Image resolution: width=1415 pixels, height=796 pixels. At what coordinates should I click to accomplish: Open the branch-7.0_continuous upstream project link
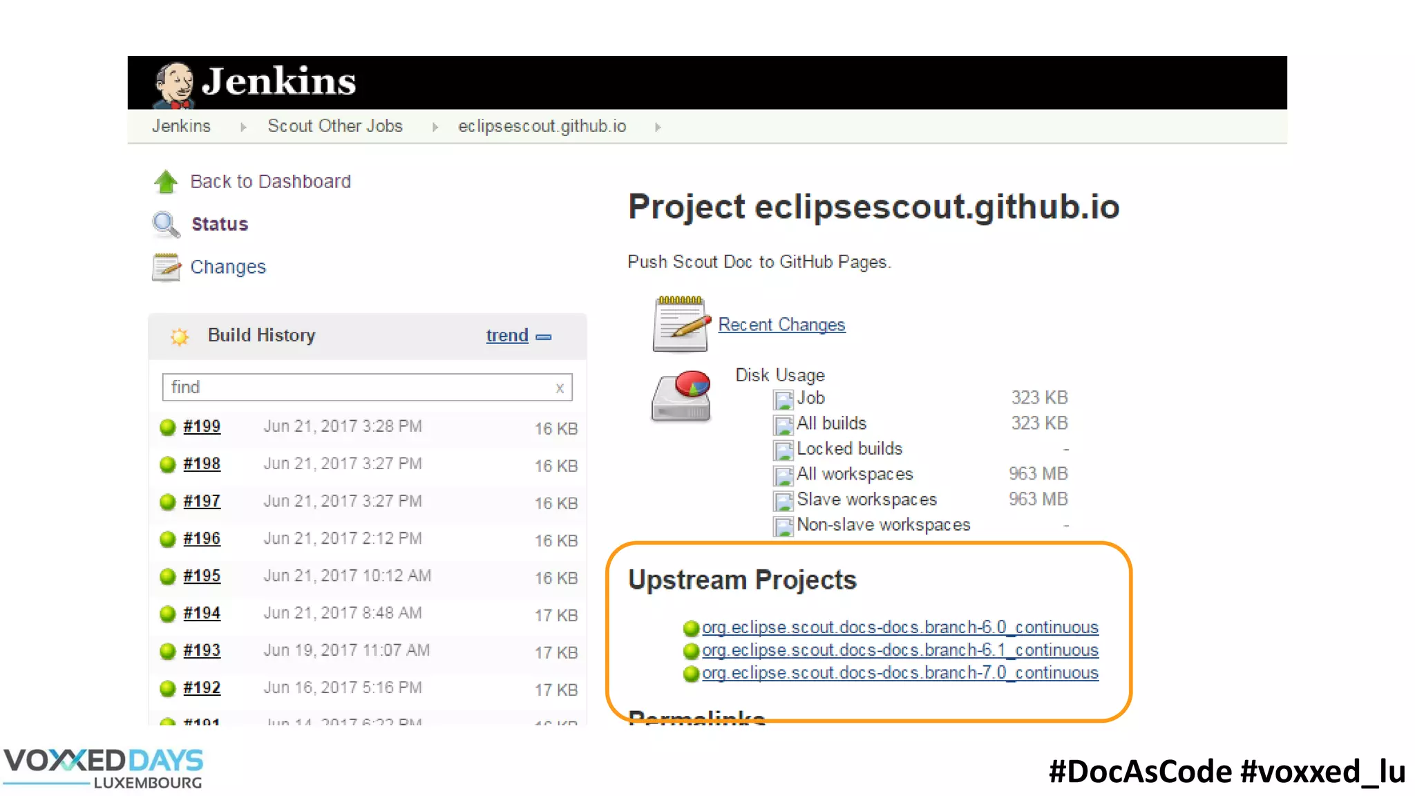click(x=900, y=673)
